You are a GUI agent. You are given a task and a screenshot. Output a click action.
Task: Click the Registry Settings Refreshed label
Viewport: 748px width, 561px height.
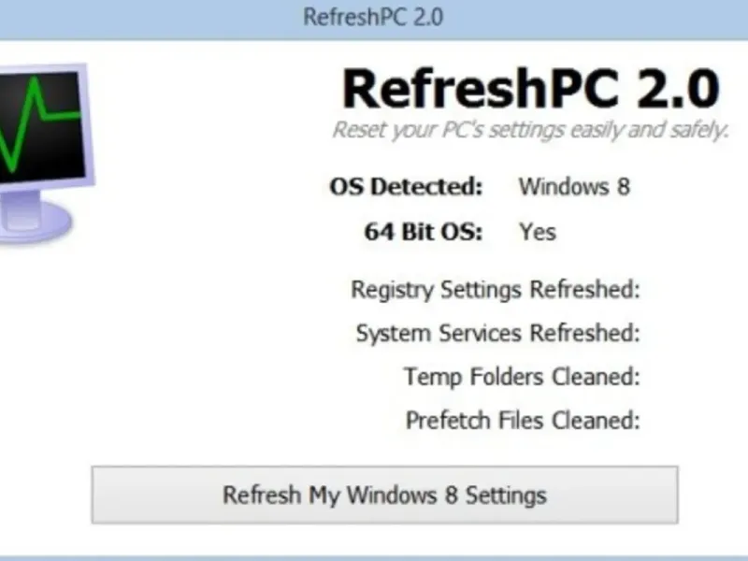pos(496,289)
